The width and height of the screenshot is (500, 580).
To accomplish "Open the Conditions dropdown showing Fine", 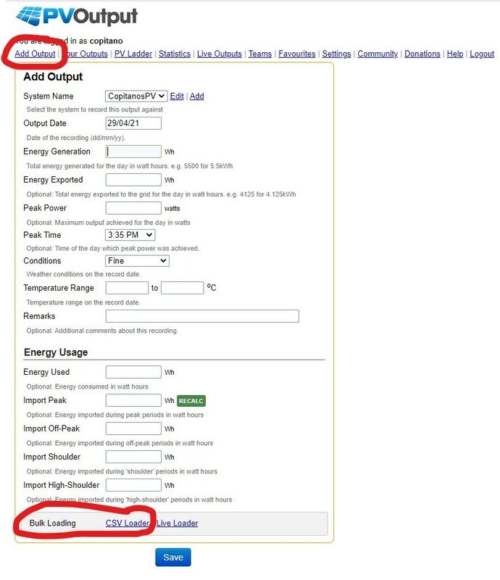I will [x=137, y=261].
